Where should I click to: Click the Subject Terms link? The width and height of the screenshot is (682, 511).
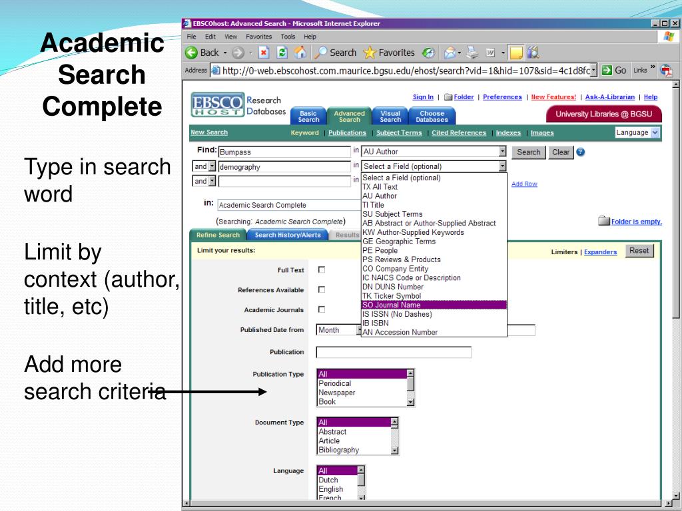(x=399, y=133)
